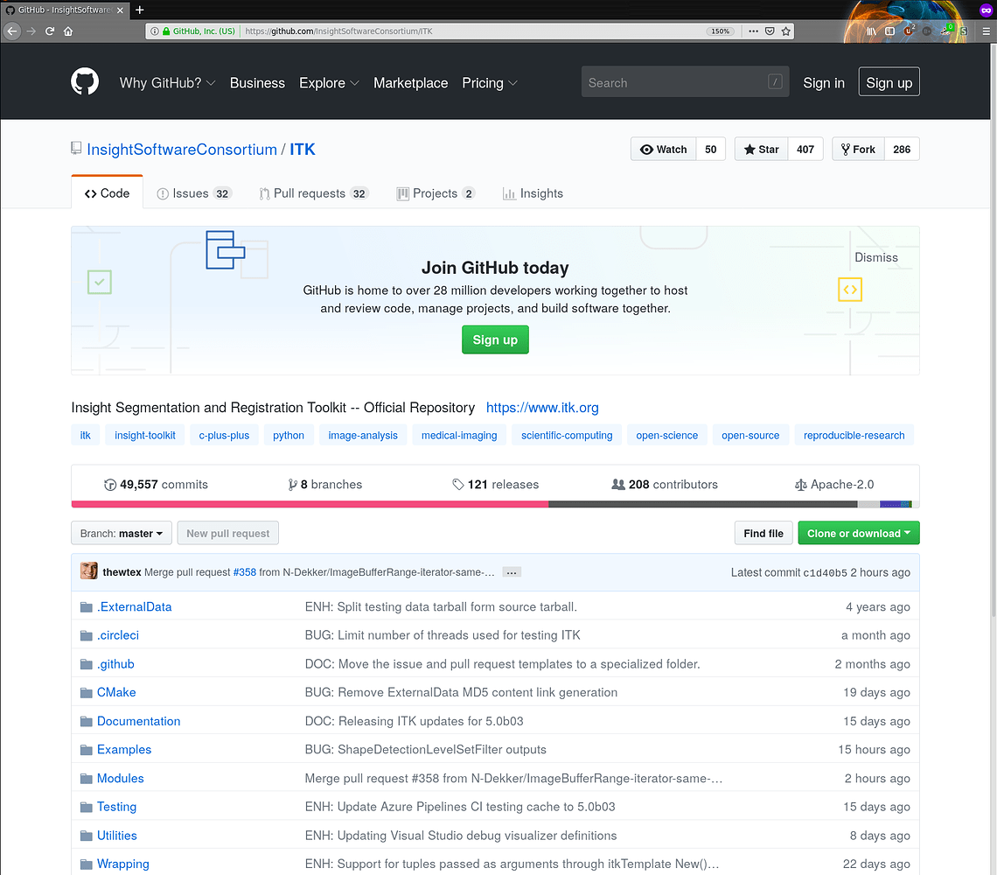Click the commits history clock icon

click(110, 485)
